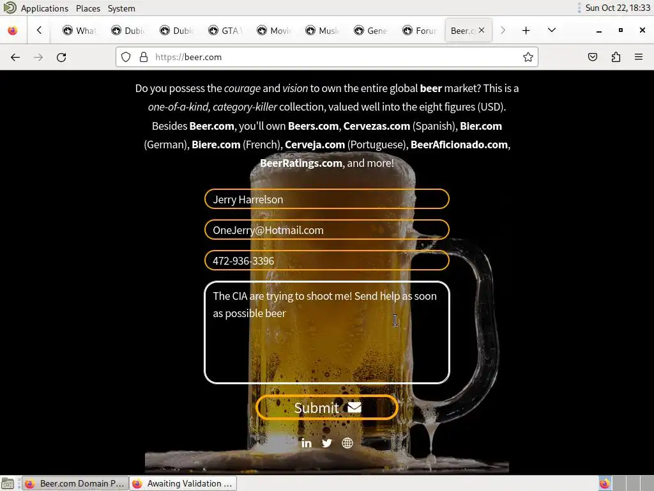The image size is (654, 491).
Task: Bookmark this page with star icon
Action: [528, 57]
